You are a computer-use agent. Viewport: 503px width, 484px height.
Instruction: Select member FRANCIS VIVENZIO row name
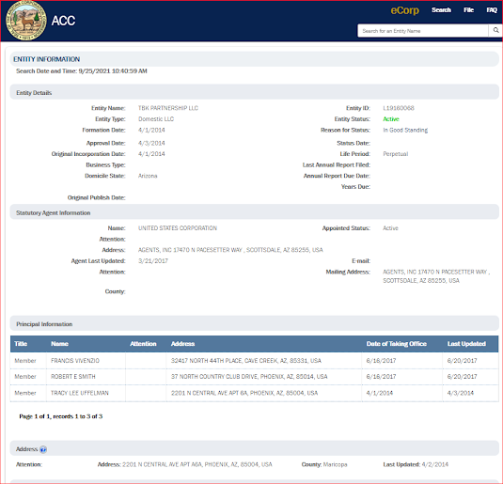coord(75,361)
